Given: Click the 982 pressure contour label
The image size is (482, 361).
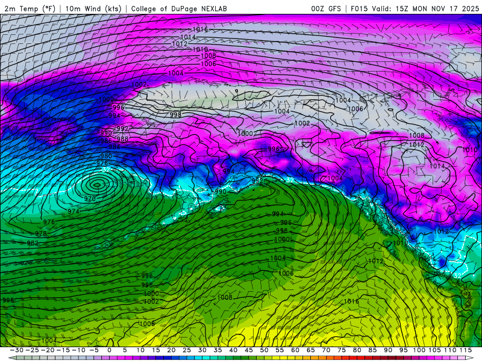Looking at the screenshot, I should coord(33,243).
